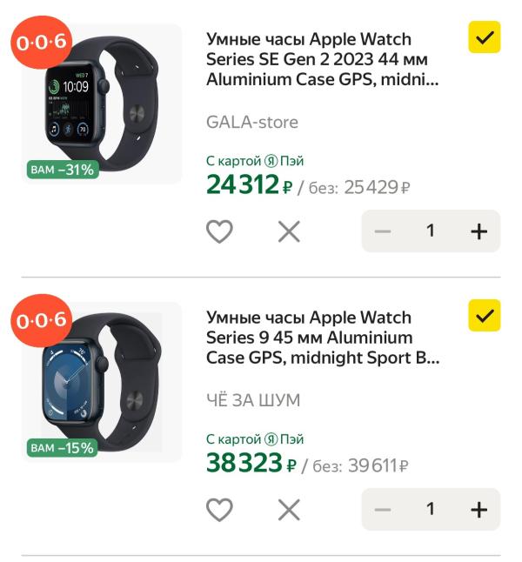
Task: Tap the ВАМ −15% discount badge
Action: 62,448
